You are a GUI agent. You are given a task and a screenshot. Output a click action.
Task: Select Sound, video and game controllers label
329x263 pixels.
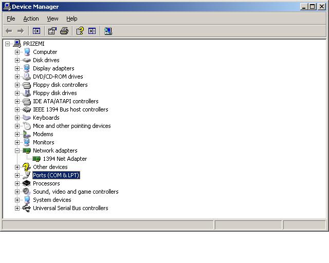[76, 192]
